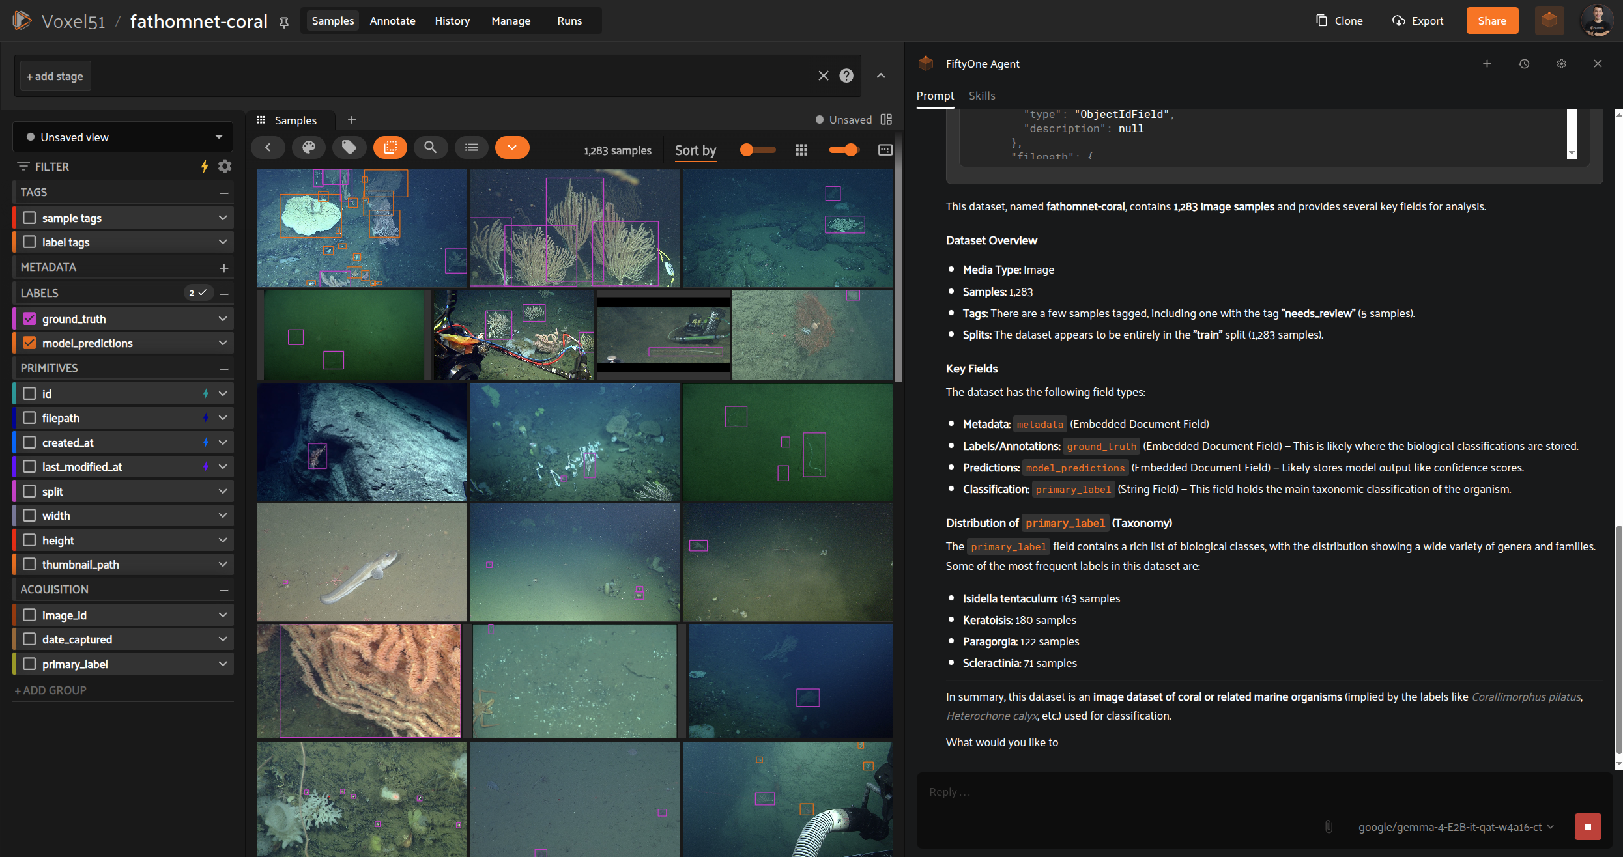Open the list view options icon
Screen dimensions: 1623x857
[472, 148]
